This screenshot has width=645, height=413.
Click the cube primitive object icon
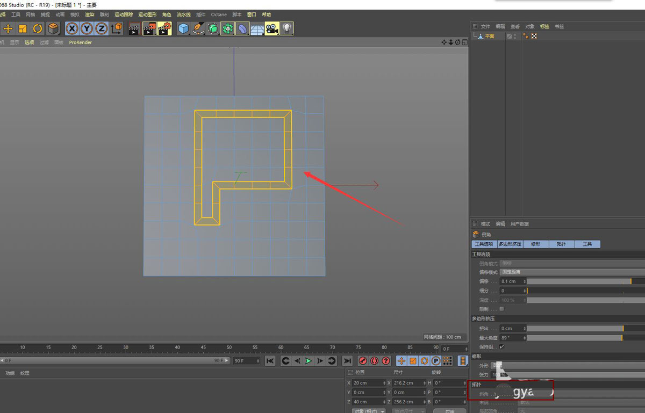click(x=184, y=28)
